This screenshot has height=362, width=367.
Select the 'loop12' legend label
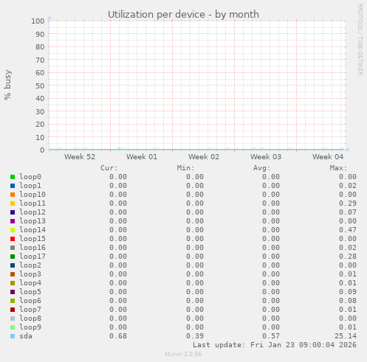tap(32, 212)
